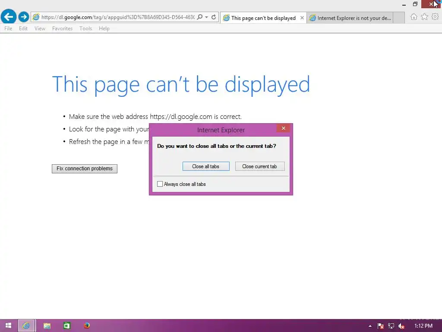This screenshot has height=332, width=442.
Task: Open File Explorer from the taskbar
Action: (x=47, y=326)
